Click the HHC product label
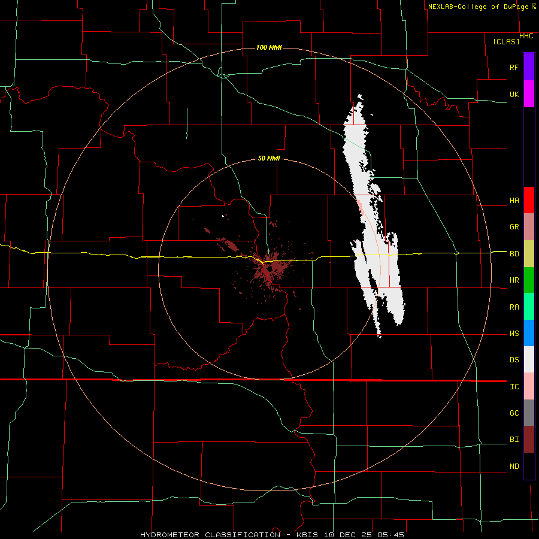 [x=526, y=36]
